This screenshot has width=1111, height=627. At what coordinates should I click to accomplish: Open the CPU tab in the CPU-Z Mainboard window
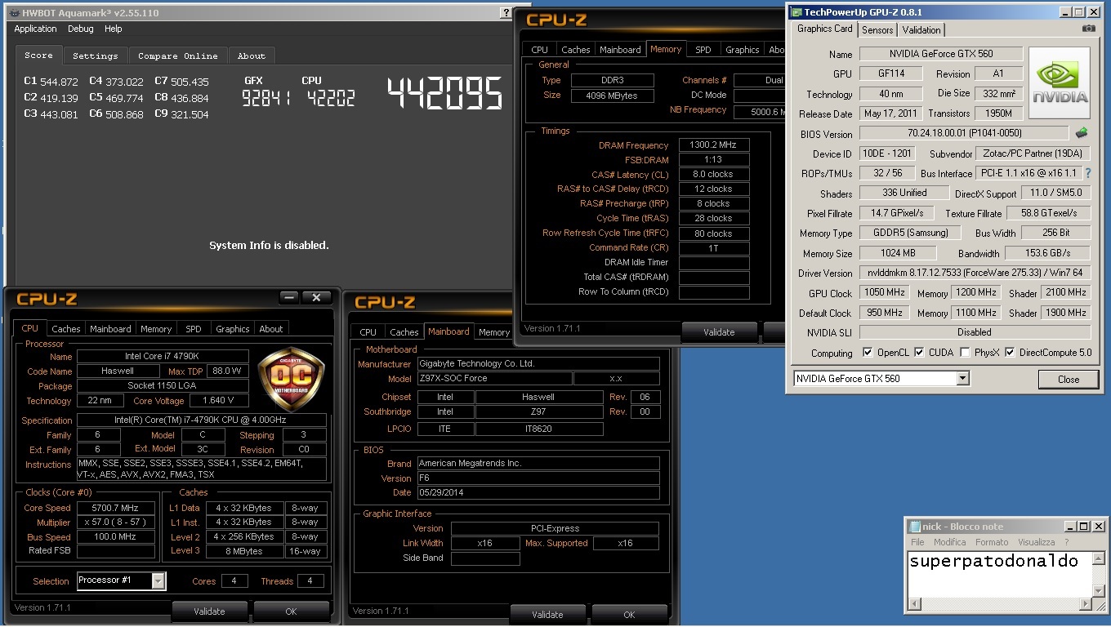point(368,332)
